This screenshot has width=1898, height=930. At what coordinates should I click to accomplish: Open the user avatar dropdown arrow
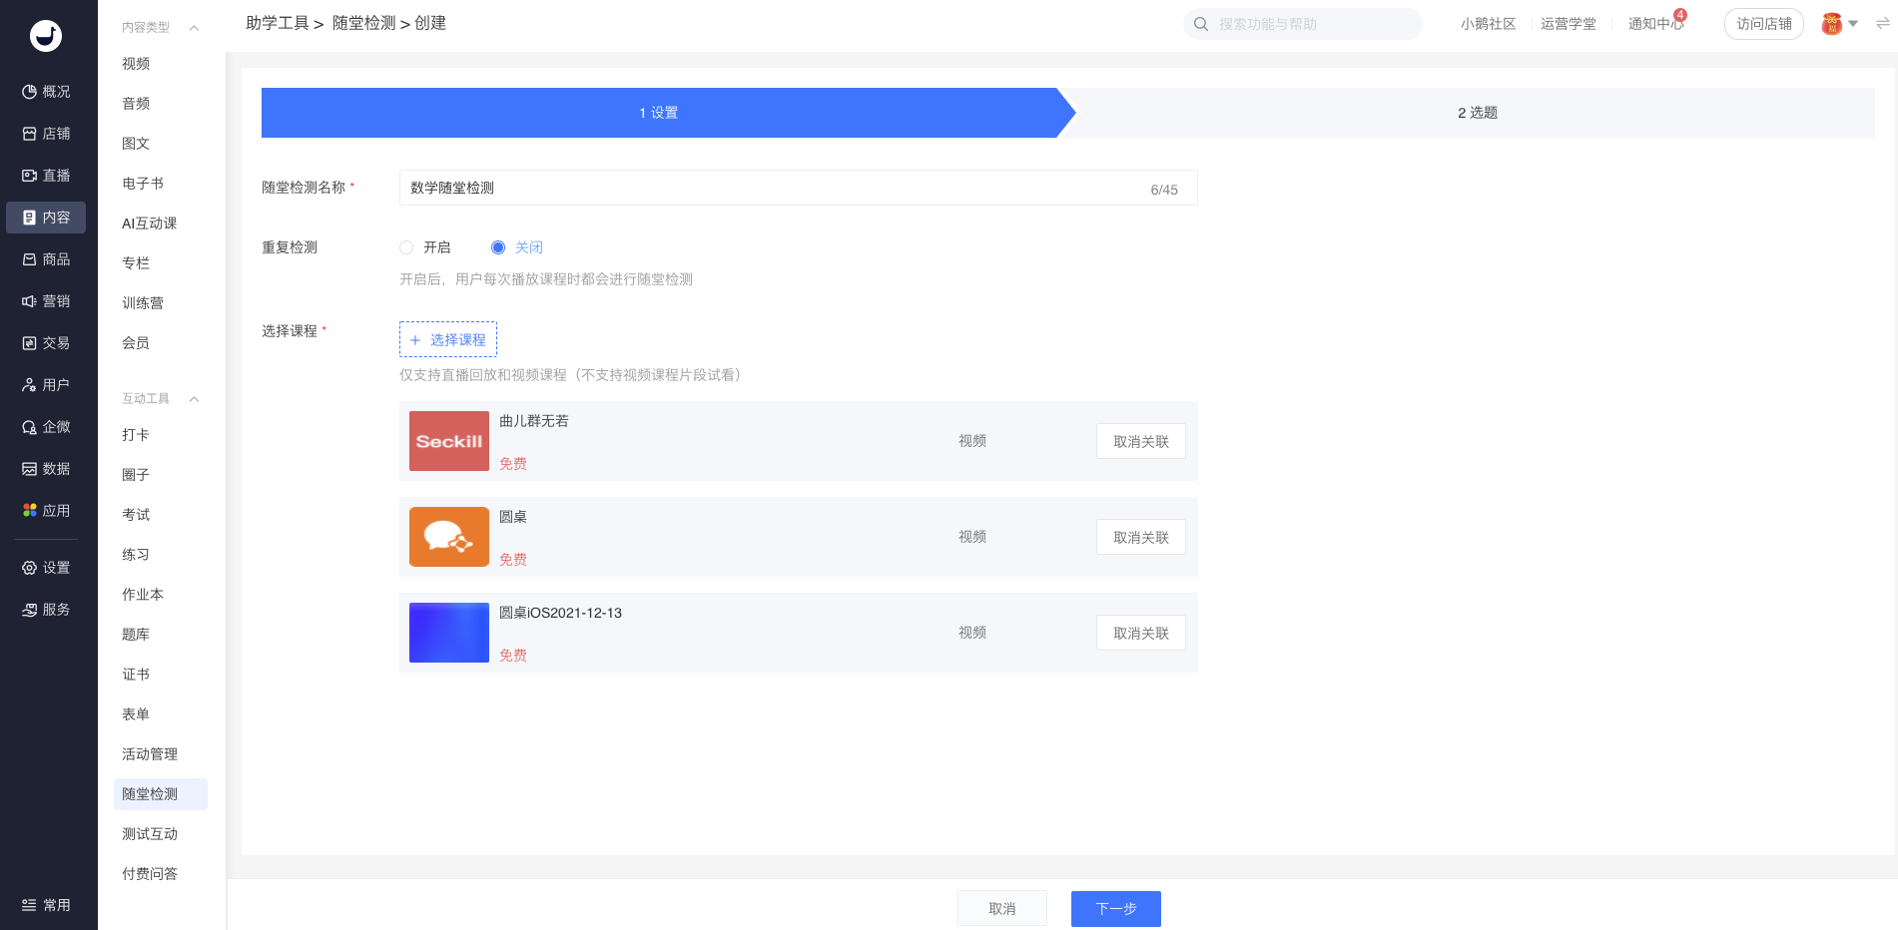1853,24
